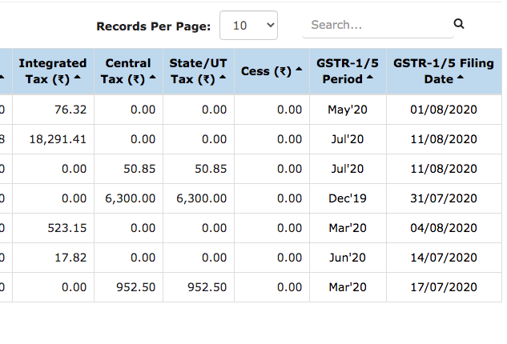Sort by Central Tax column arrow
507x344 pixels.
coord(153,77)
